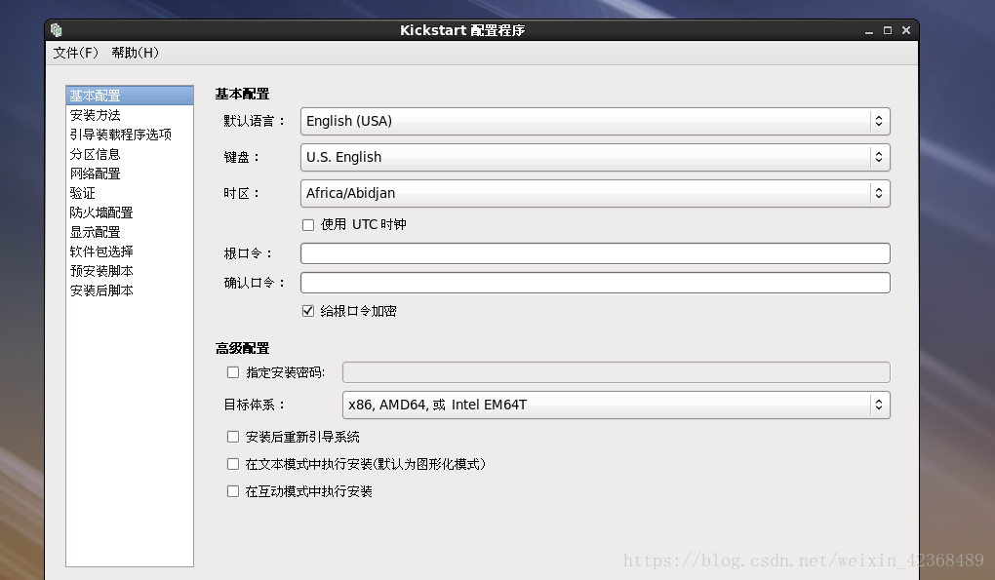Select 安装后脚本 in the sidebar
Viewport: 995px width, 580px height.
pyautogui.click(x=130, y=290)
